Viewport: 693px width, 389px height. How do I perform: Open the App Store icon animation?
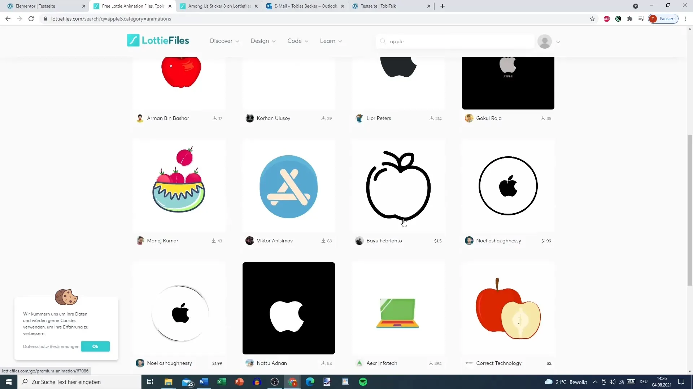pyautogui.click(x=289, y=186)
